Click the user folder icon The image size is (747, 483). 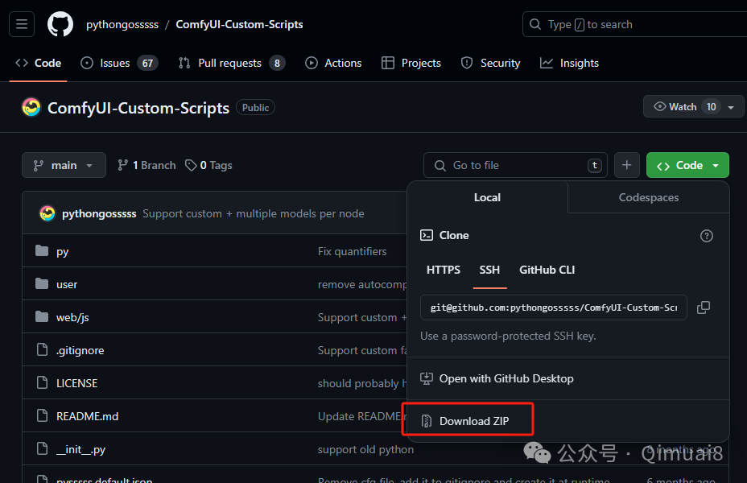tap(42, 284)
